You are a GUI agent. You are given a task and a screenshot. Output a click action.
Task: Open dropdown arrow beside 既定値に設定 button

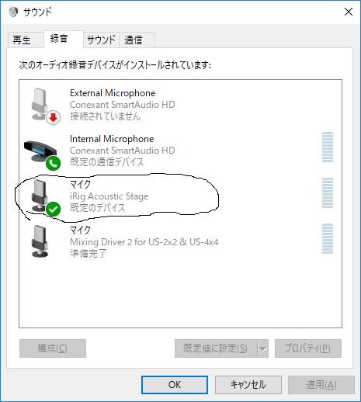pos(263,348)
